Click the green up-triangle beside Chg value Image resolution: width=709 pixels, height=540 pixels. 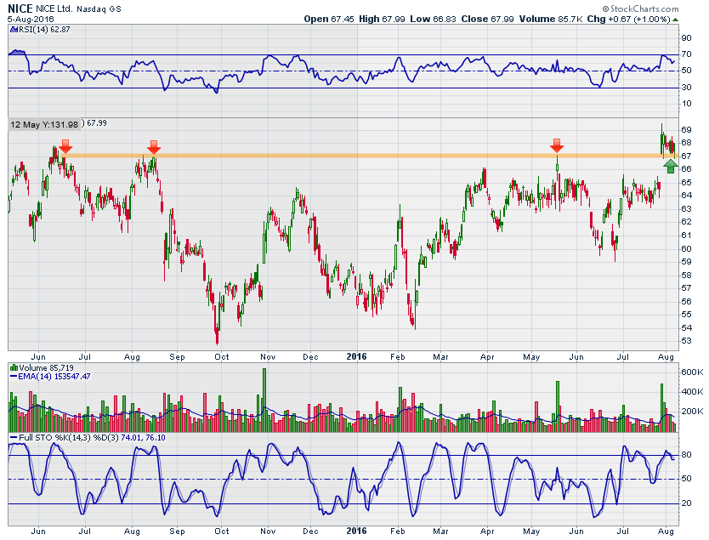(675, 20)
